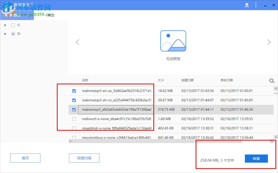
Task: Switch to the 类型 tab
Action: 51,15
